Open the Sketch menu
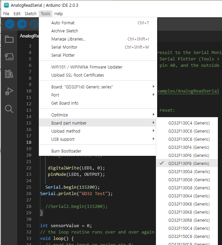Viewport: 222px width, 245px height. tap(30, 14)
